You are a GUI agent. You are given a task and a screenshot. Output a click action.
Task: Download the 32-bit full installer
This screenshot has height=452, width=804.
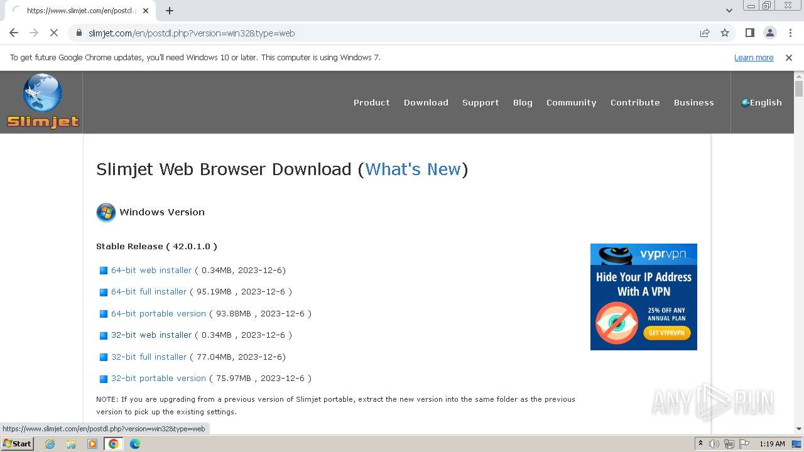click(x=149, y=357)
